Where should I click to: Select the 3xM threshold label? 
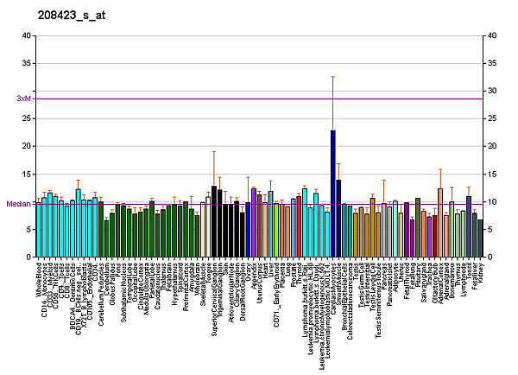point(23,99)
